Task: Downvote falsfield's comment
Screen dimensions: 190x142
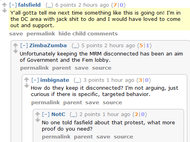Action: (x=4, y=11)
